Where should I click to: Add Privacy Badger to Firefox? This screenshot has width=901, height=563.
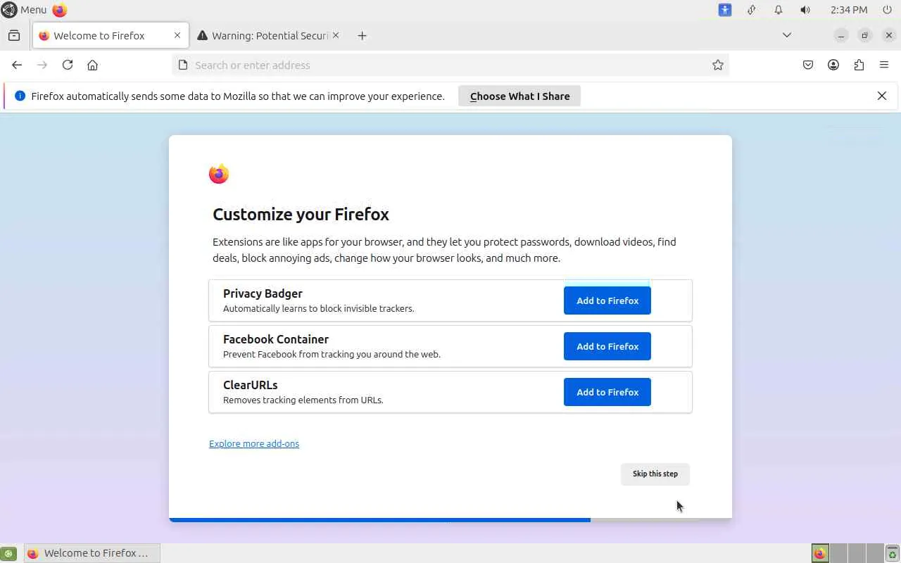pyautogui.click(x=607, y=301)
